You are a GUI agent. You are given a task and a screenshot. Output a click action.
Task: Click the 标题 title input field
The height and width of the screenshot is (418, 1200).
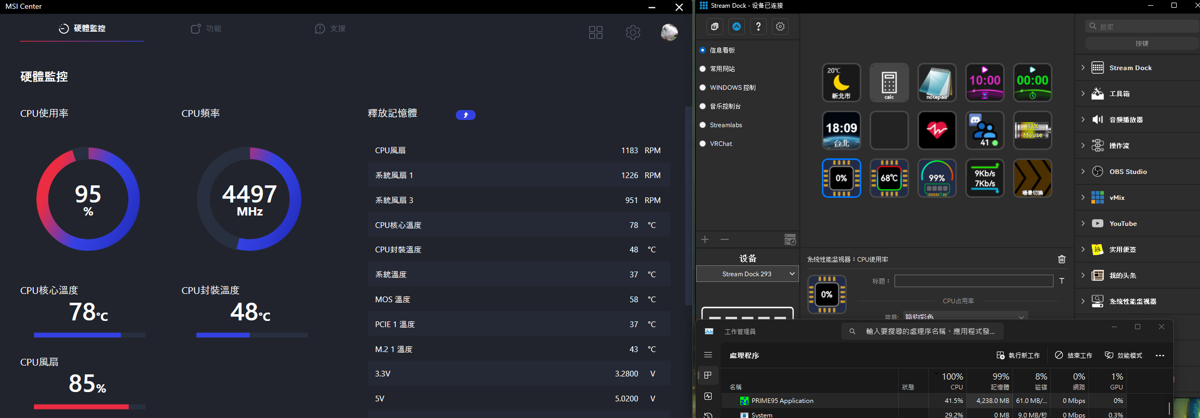point(974,281)
